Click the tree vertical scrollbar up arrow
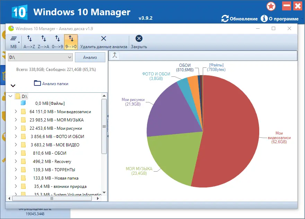 pos(104,96)
